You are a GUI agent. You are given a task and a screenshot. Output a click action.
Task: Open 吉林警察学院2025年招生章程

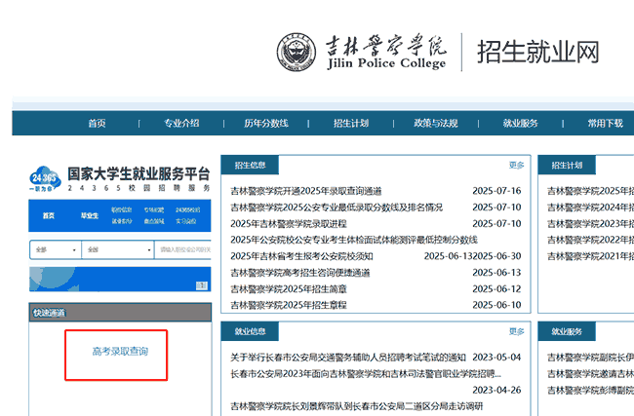(x=289, y=305)
